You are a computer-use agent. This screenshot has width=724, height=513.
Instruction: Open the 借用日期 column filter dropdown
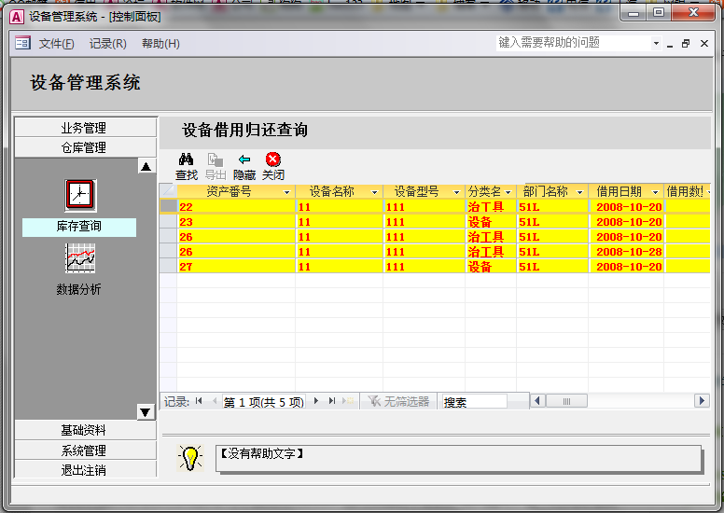click(x=655, y=192)
